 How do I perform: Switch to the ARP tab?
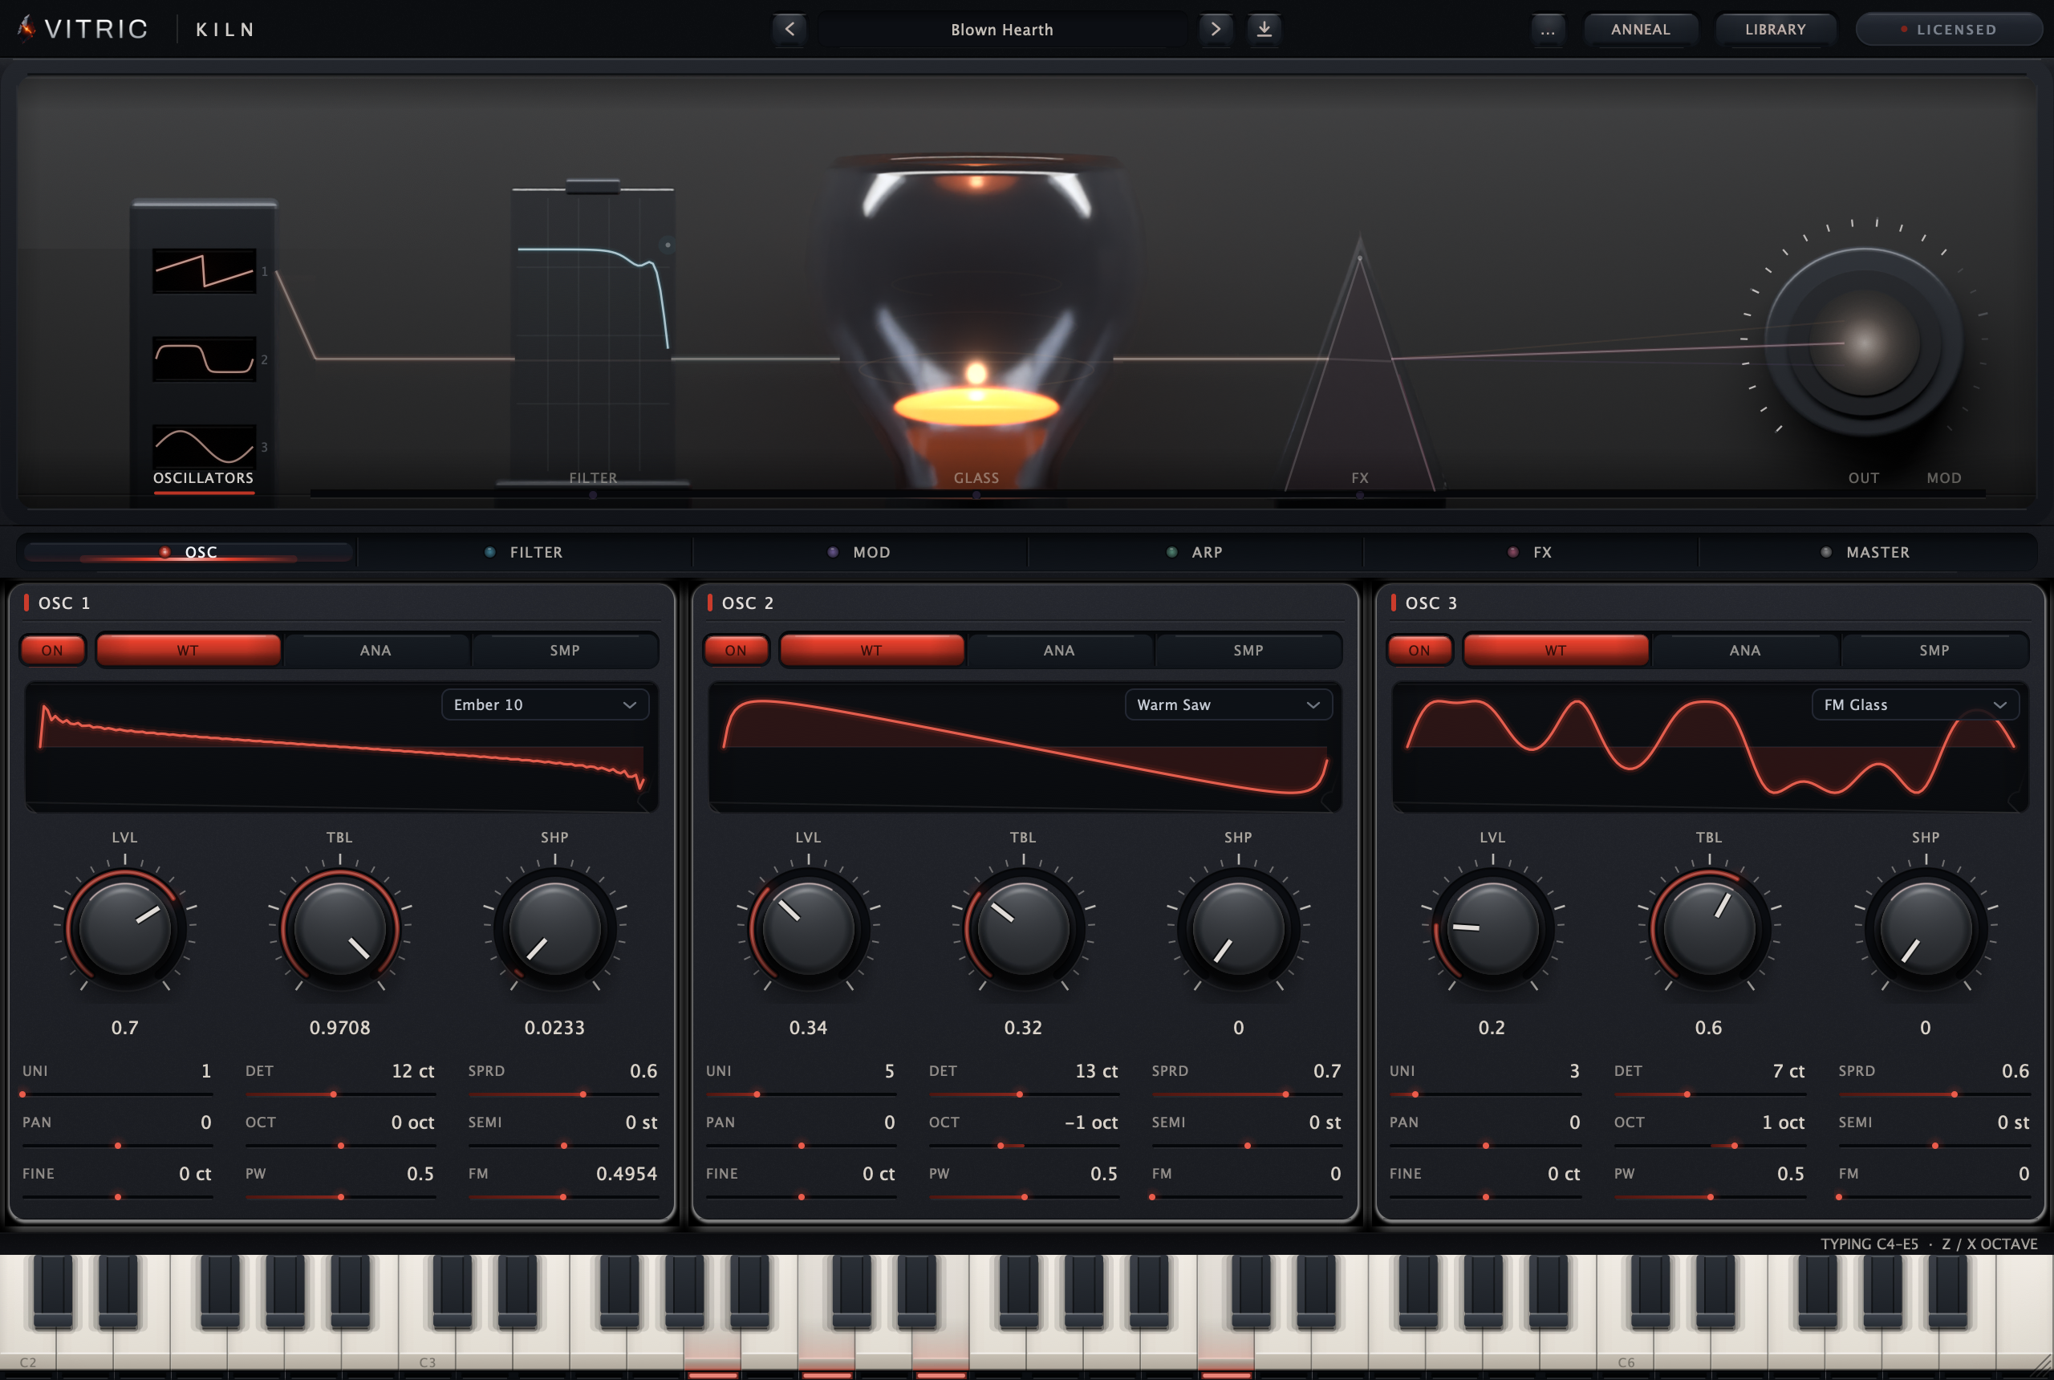point(1195,552)
